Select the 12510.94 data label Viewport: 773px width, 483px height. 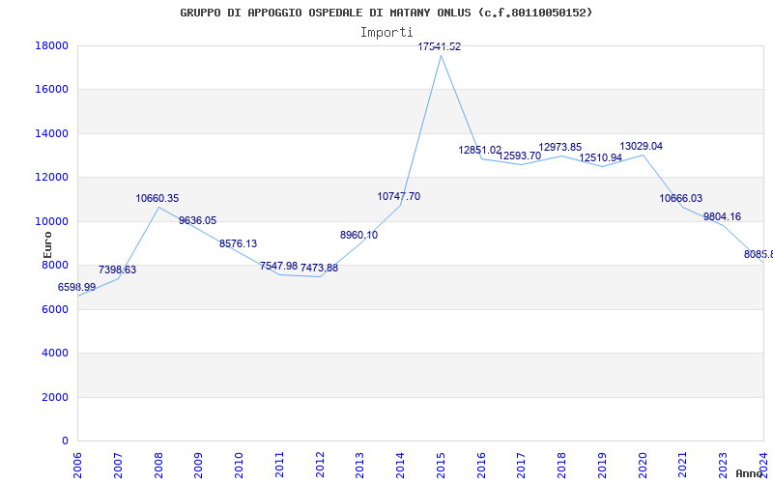600,158
